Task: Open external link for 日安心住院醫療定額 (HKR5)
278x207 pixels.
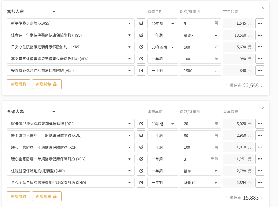Action: (141, 47)
